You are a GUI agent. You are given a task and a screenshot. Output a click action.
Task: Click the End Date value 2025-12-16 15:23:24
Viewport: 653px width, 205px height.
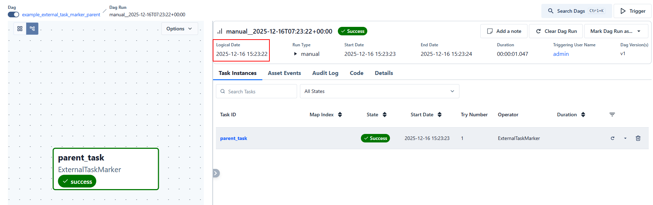coord(446,54)
